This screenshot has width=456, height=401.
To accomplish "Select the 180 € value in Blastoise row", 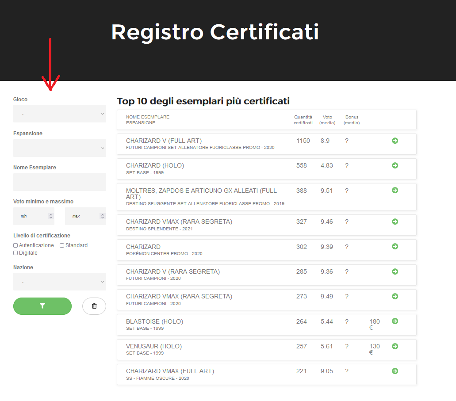I will [x=375, y=325].
